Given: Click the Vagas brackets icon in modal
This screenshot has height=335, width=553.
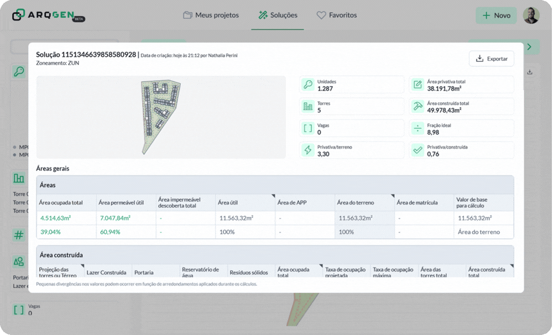Looking at the screenshot, I should pos(307,128).
